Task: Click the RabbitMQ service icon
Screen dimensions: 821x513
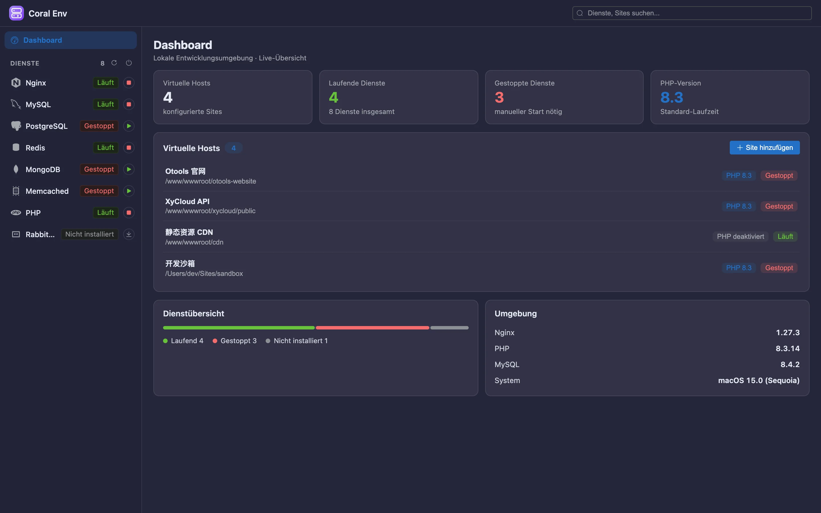Action: coord(16,235)
